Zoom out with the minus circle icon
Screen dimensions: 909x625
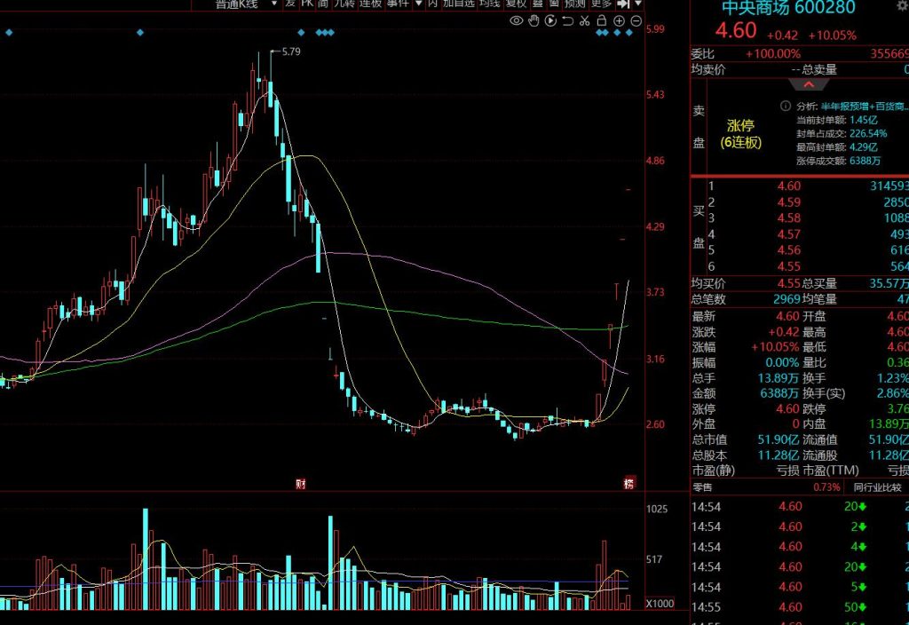[636, 20]
